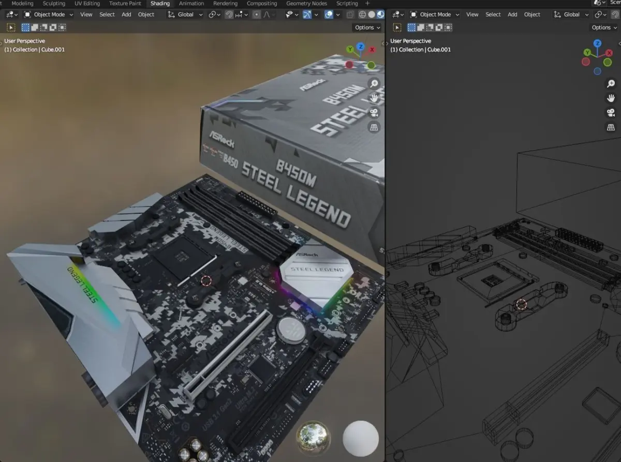
Task: Switch to the Compositing workspace tab
Action: tap(262, 4)
